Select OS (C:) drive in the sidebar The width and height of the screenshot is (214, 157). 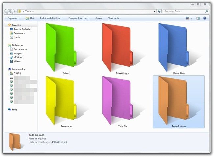[x=17, y=73]
